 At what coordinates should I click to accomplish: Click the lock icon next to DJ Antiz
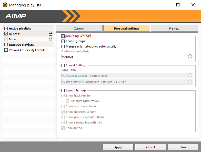(x=51, y=34)
